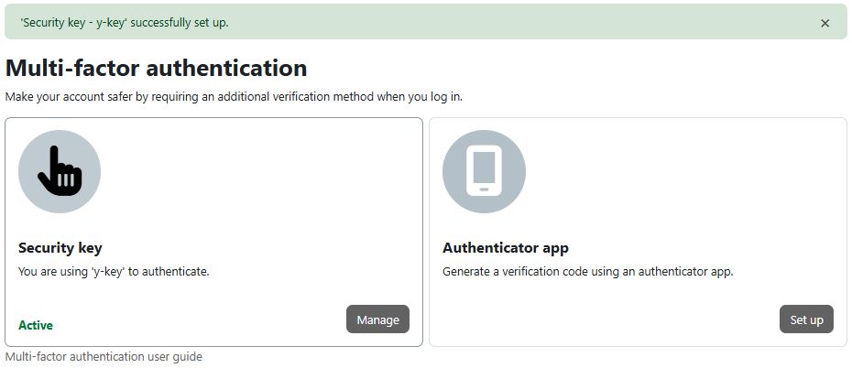
Task: Click the green Active status label
Action: point(36,325)
